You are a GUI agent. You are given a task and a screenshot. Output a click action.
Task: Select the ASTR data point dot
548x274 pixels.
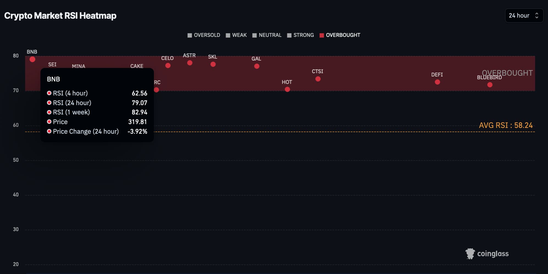pyautogui.click(x=190, y=63)
